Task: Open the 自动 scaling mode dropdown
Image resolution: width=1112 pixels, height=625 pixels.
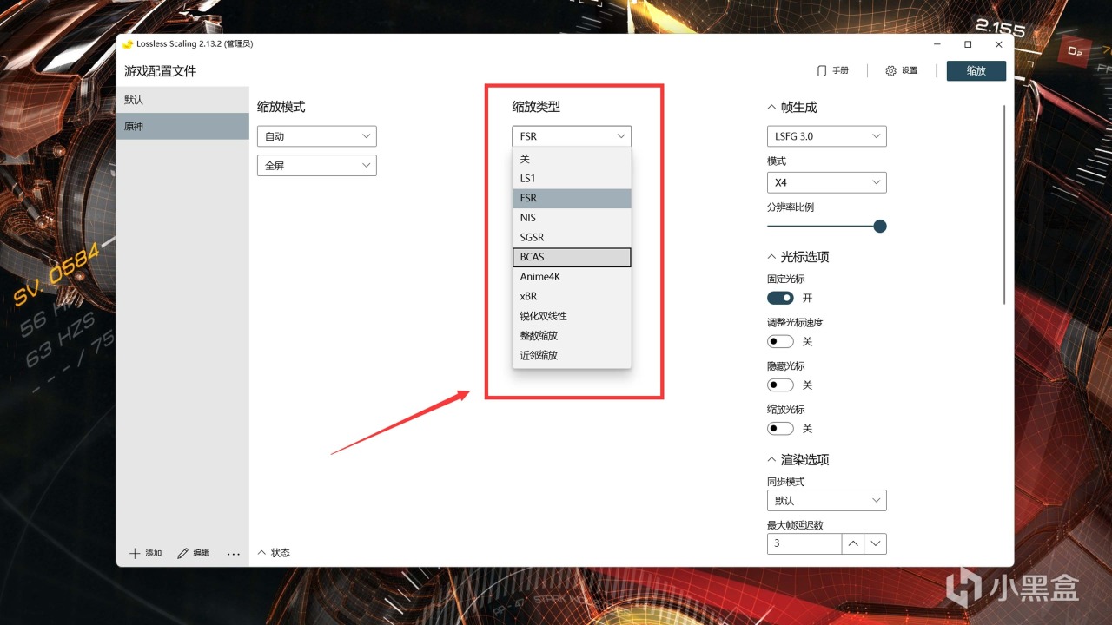Action: click(x=317, y=136)
